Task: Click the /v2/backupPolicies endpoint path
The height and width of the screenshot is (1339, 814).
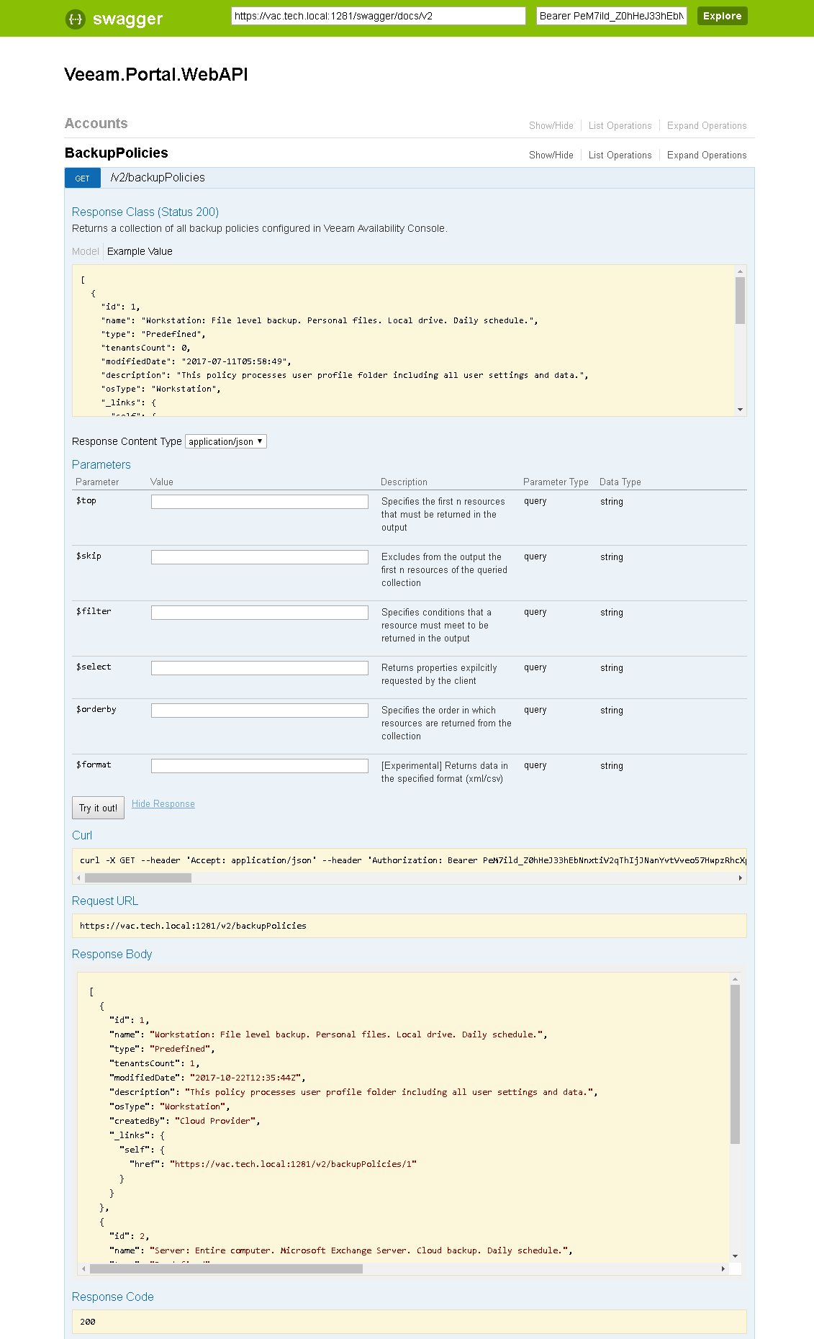Action: pos(158,178)
